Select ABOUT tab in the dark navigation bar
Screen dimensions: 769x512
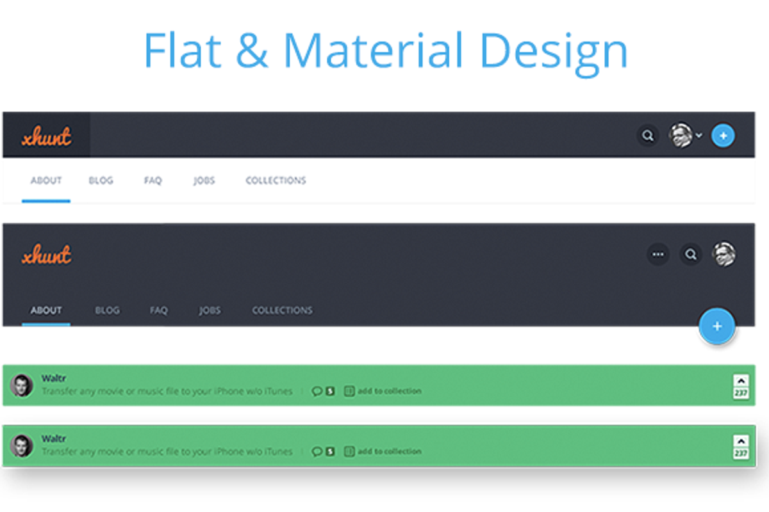[46, 310]
